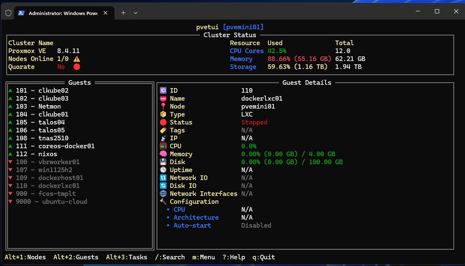Image resolution: width=465 pixels, height=266 pixels.
Task: Click the m:Menu shortcut in footer
Action: (x=203, y=257)
